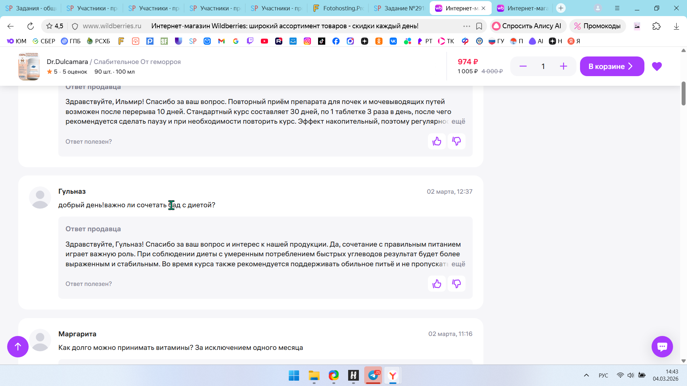Decrease the quantity with the minus button
This screenshot has height=386, width=687.
point(523,66)
